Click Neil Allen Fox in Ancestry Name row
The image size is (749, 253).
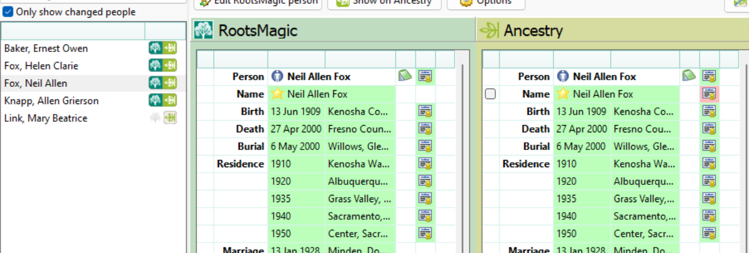click(x=603, y=94)
